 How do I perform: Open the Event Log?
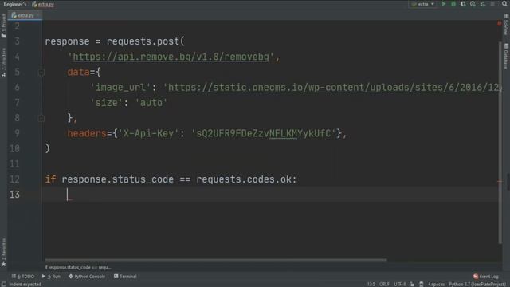485,277
